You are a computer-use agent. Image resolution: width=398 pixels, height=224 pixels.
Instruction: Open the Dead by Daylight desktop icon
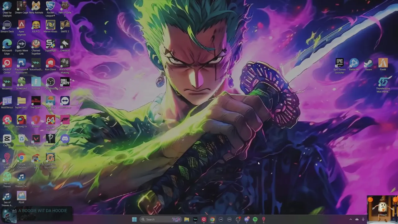tap(7, 6)
